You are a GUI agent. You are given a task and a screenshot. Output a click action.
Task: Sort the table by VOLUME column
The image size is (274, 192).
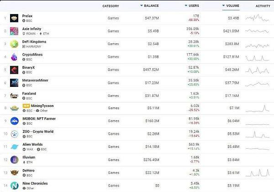click(231, 6)
